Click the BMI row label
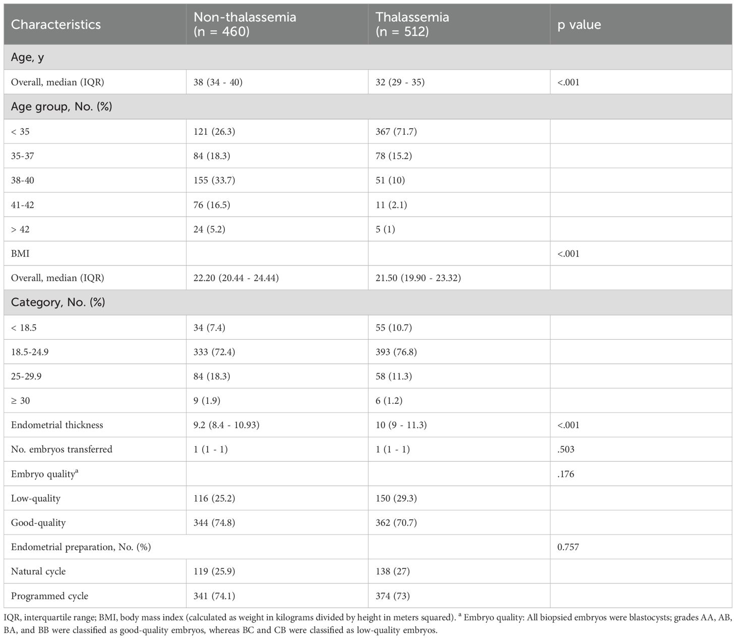The width and height of the screenshot is (736, 639). 20,253
